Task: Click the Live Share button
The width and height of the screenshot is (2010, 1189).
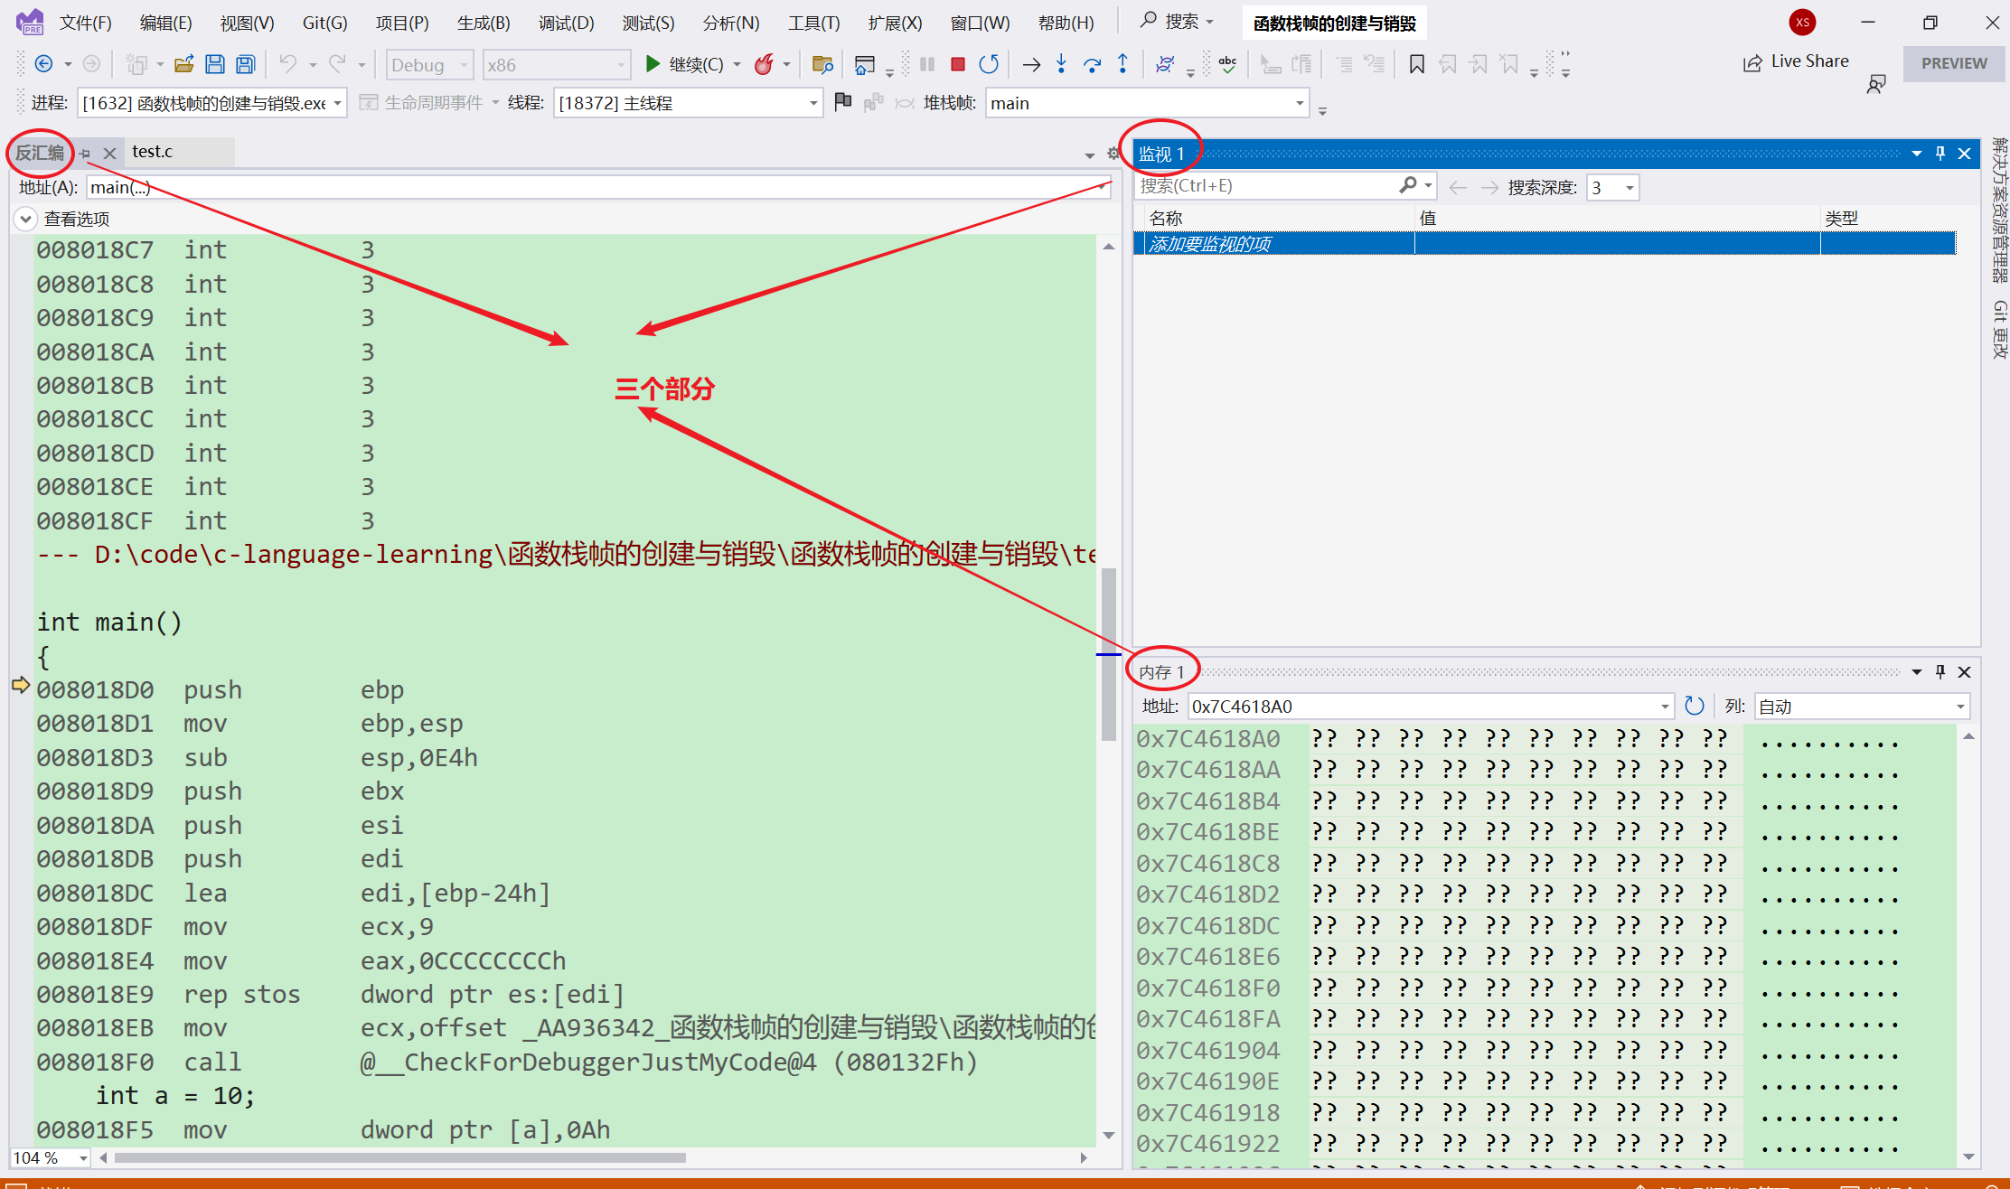Action: [1796, 61]
